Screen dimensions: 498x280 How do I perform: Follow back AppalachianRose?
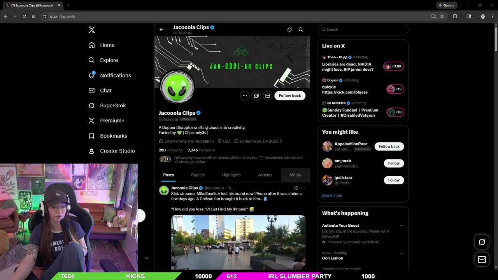pyautogui.click(x=389, y=147)
